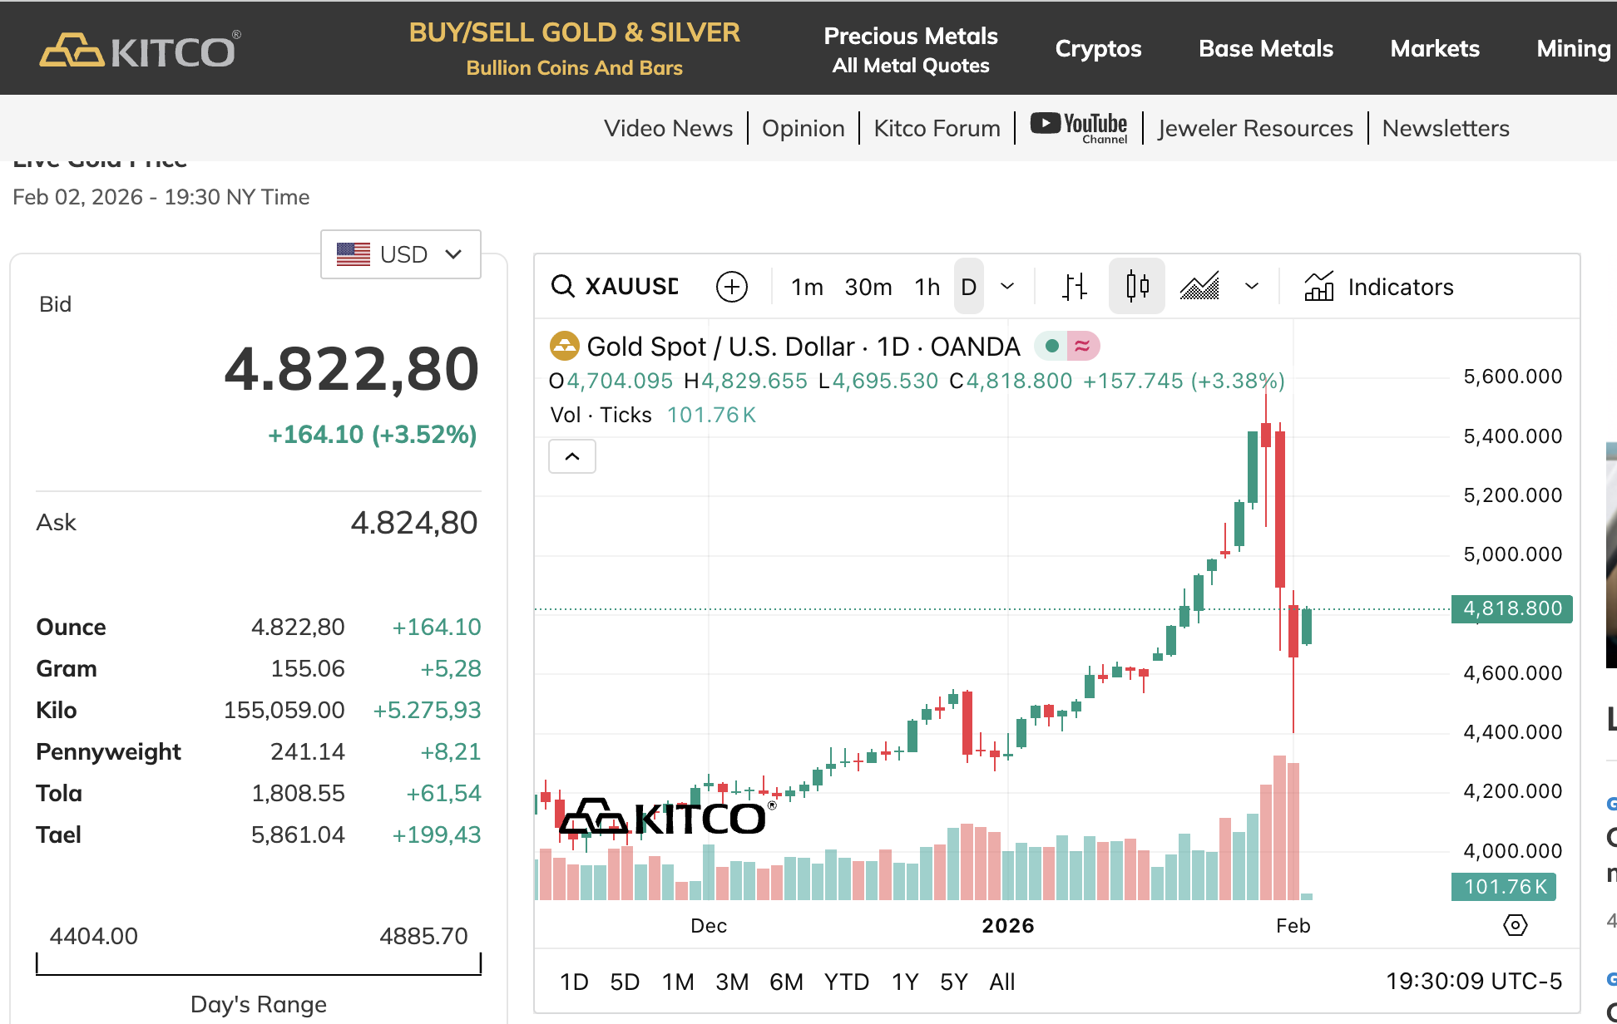Open chart settings hexagon gear icon
This screenshot has width=1617, height=1024.
(1516, 925)
